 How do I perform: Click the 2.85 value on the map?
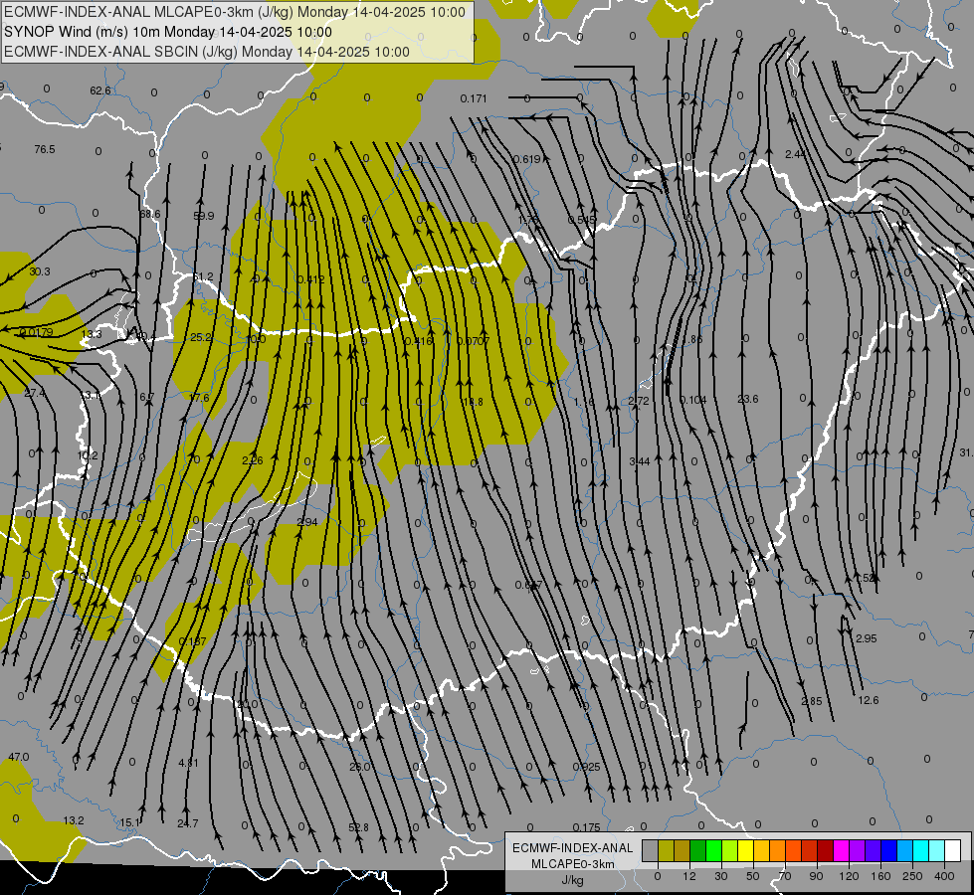pos(811,702)
